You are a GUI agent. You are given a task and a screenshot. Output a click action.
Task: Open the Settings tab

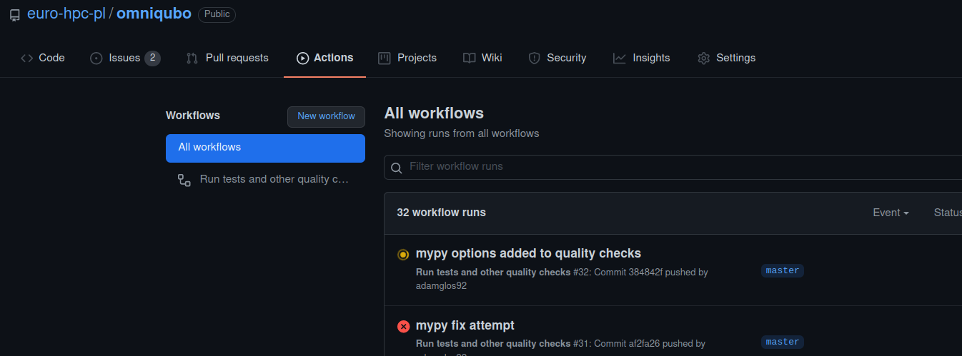coord(727,58)
